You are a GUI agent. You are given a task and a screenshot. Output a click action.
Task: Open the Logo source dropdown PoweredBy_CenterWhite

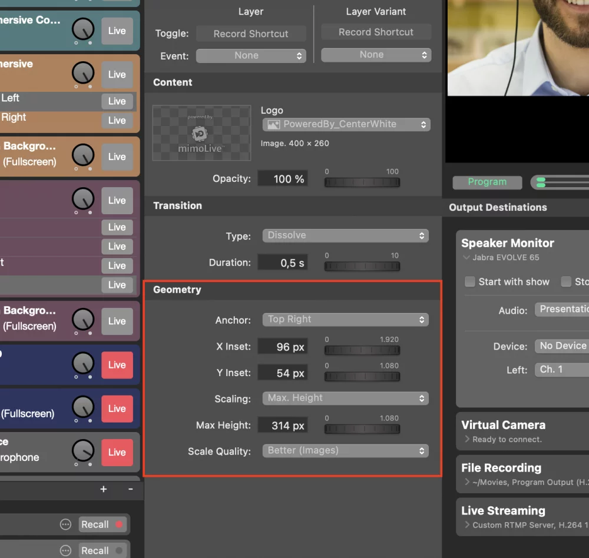[346, 124]
